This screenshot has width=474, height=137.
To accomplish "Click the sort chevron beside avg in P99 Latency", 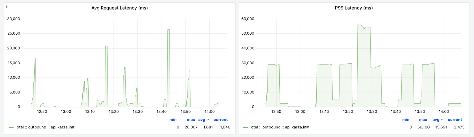I will click(442, 120).
